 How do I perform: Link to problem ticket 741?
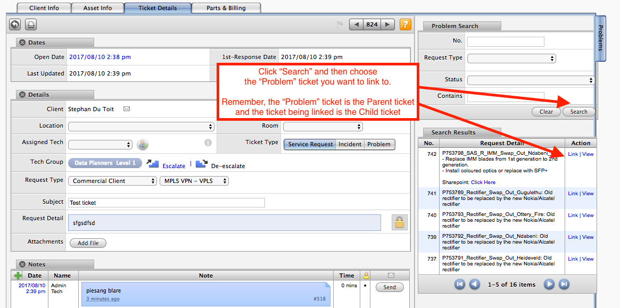[573, 194]
